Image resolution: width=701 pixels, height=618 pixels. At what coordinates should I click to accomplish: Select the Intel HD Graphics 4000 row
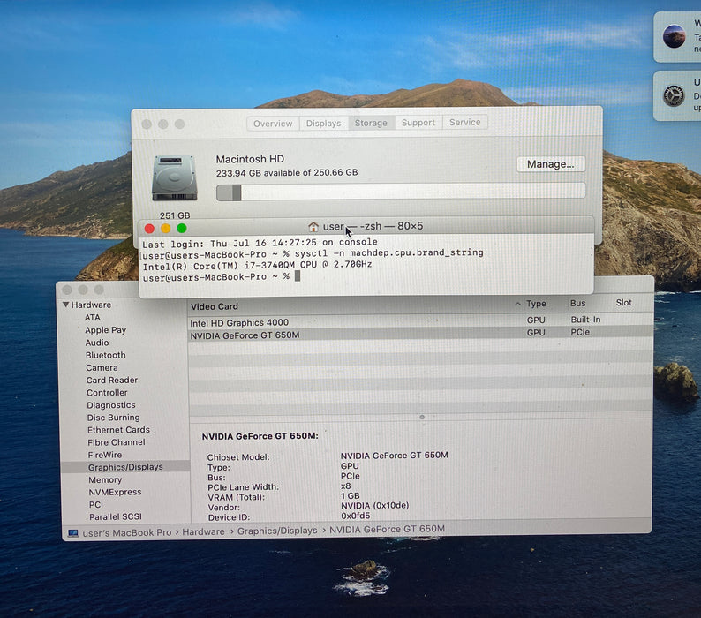(x=420, y=321)
